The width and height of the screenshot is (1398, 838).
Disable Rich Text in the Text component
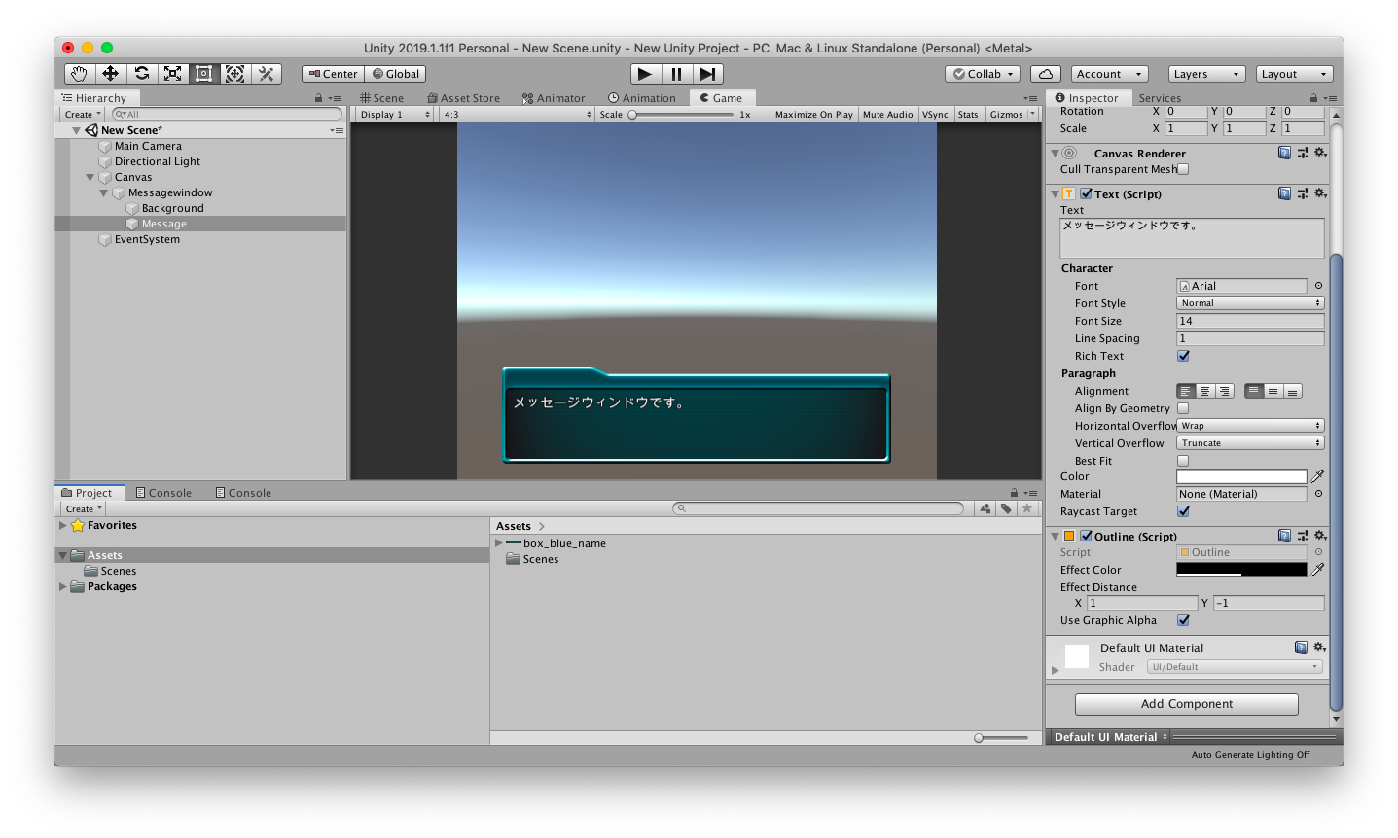click(1183, 355)
